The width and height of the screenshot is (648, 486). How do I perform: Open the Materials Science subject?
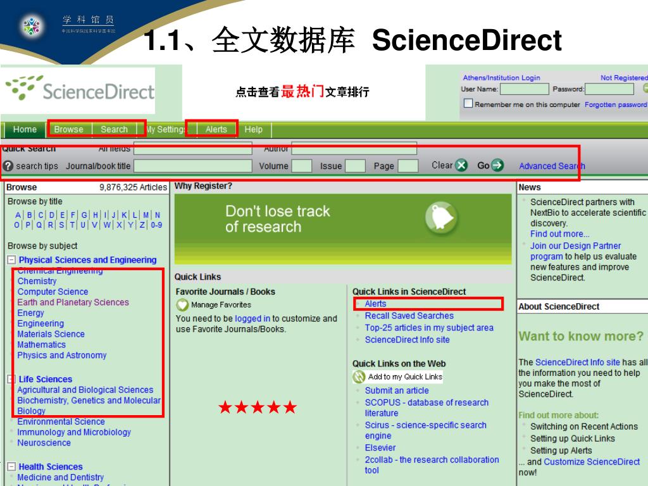[51, 334]
